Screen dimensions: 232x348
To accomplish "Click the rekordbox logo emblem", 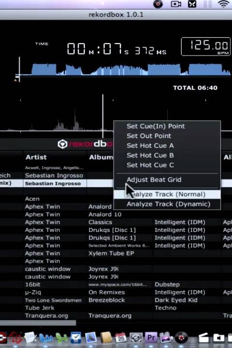I will (x=62, y=144).
